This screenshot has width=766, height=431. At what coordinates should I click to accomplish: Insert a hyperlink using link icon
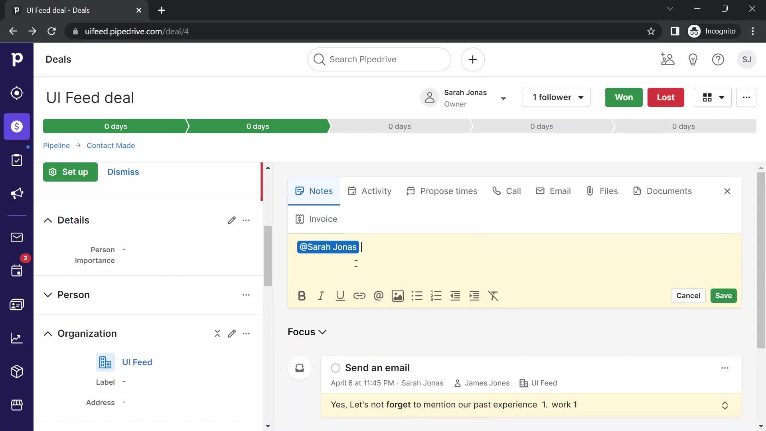pyautogui.click(x=359, y=296)
